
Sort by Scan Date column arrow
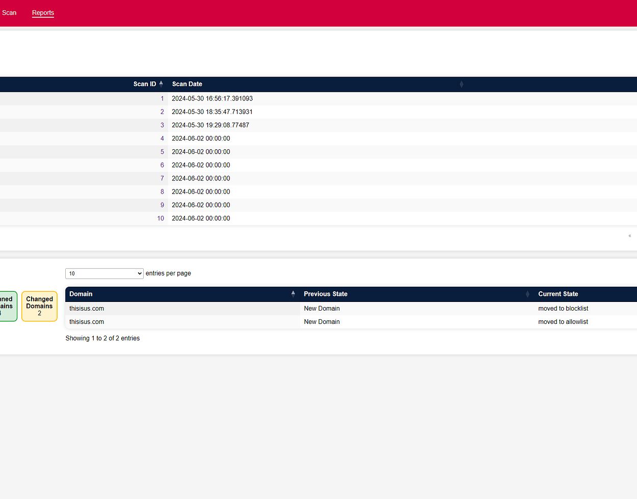coord(461,84)
